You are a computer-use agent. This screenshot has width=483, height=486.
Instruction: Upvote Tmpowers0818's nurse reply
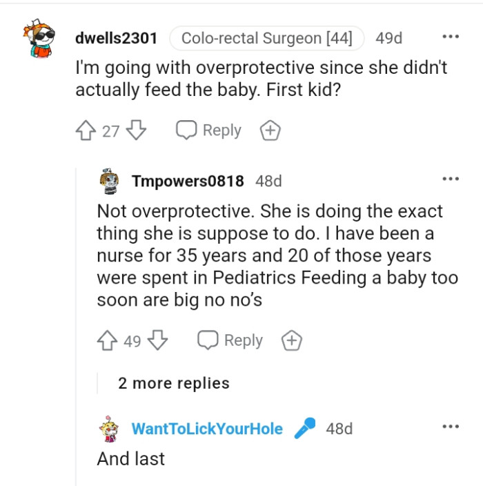(x=108, y=340)
